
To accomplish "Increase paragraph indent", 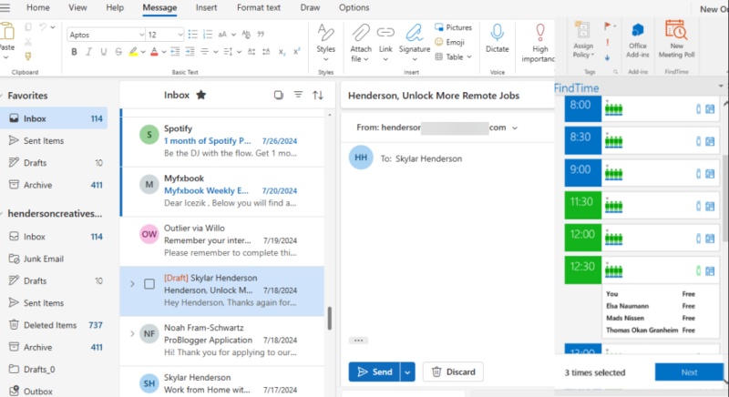I will [190, 52].
